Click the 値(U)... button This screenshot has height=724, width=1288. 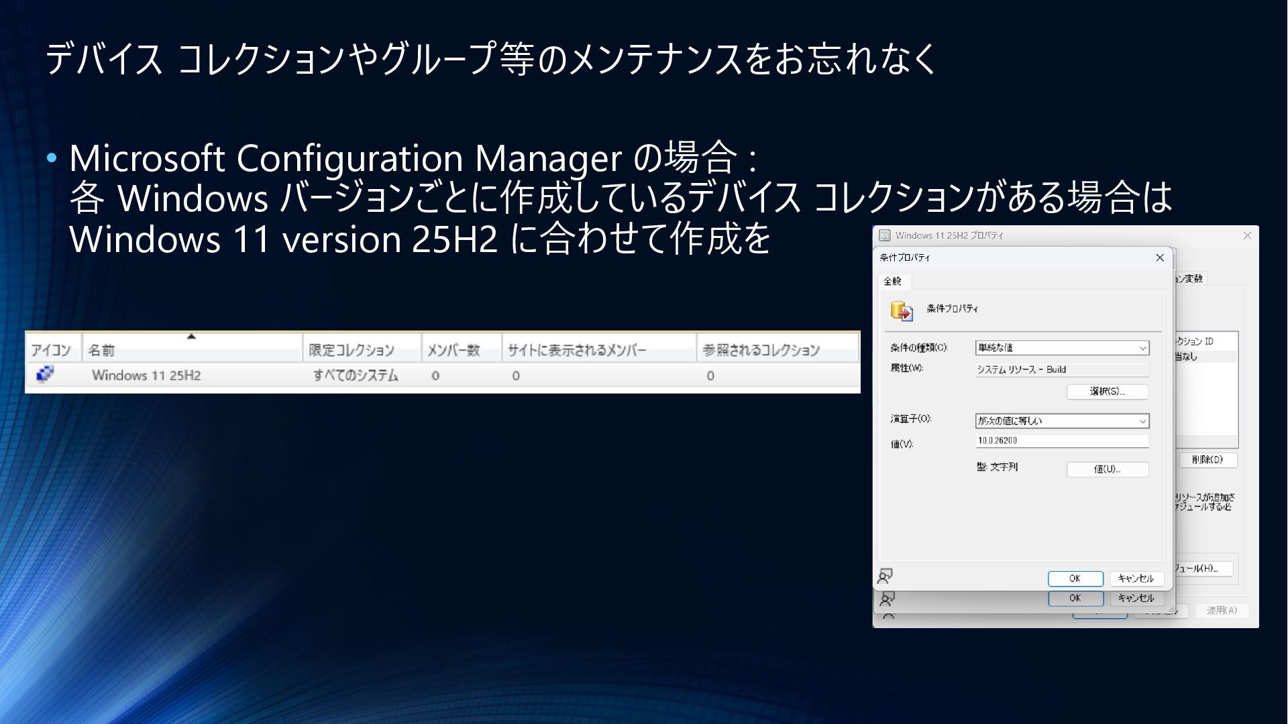coord(1108,469)
